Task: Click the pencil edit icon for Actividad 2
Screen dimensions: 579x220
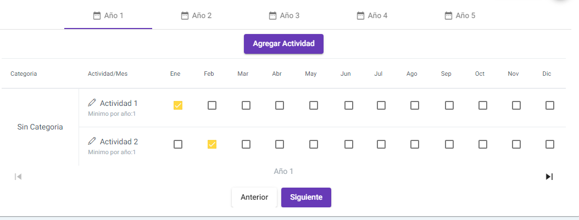Action: click(92, 141)
